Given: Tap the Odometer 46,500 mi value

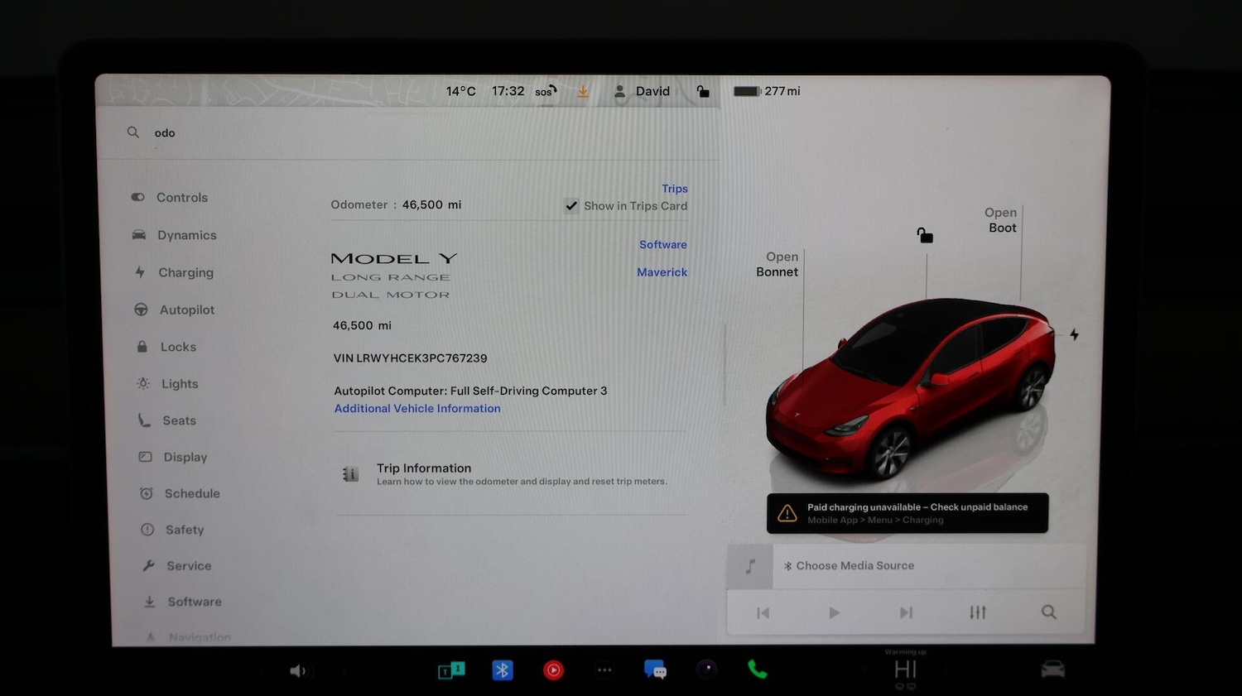Looking at the screenshot, I should (x=431, y=204).
